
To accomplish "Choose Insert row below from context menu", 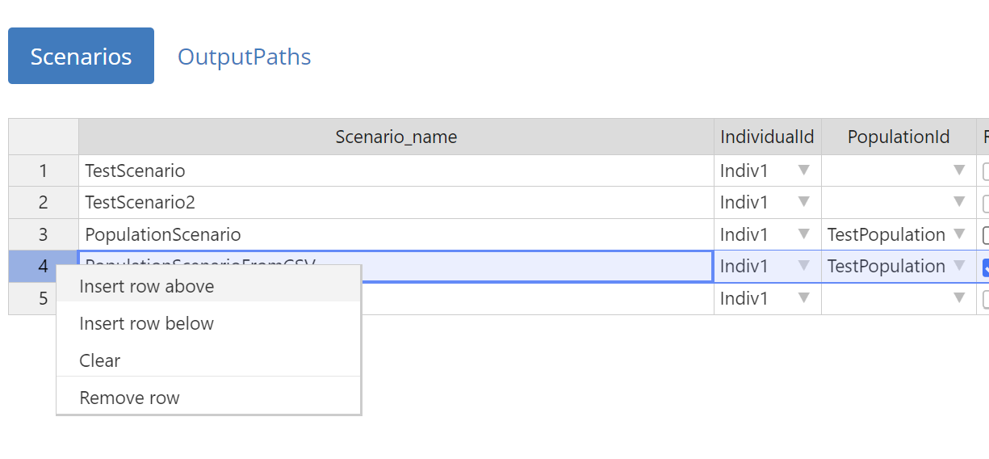I will [208, 323].
